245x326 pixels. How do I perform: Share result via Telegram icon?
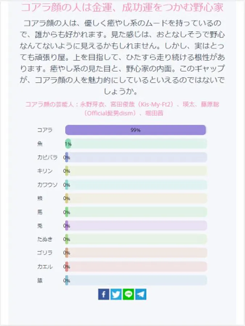(140, 294)
